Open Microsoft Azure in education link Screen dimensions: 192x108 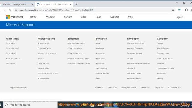click(x=79, y=63)
